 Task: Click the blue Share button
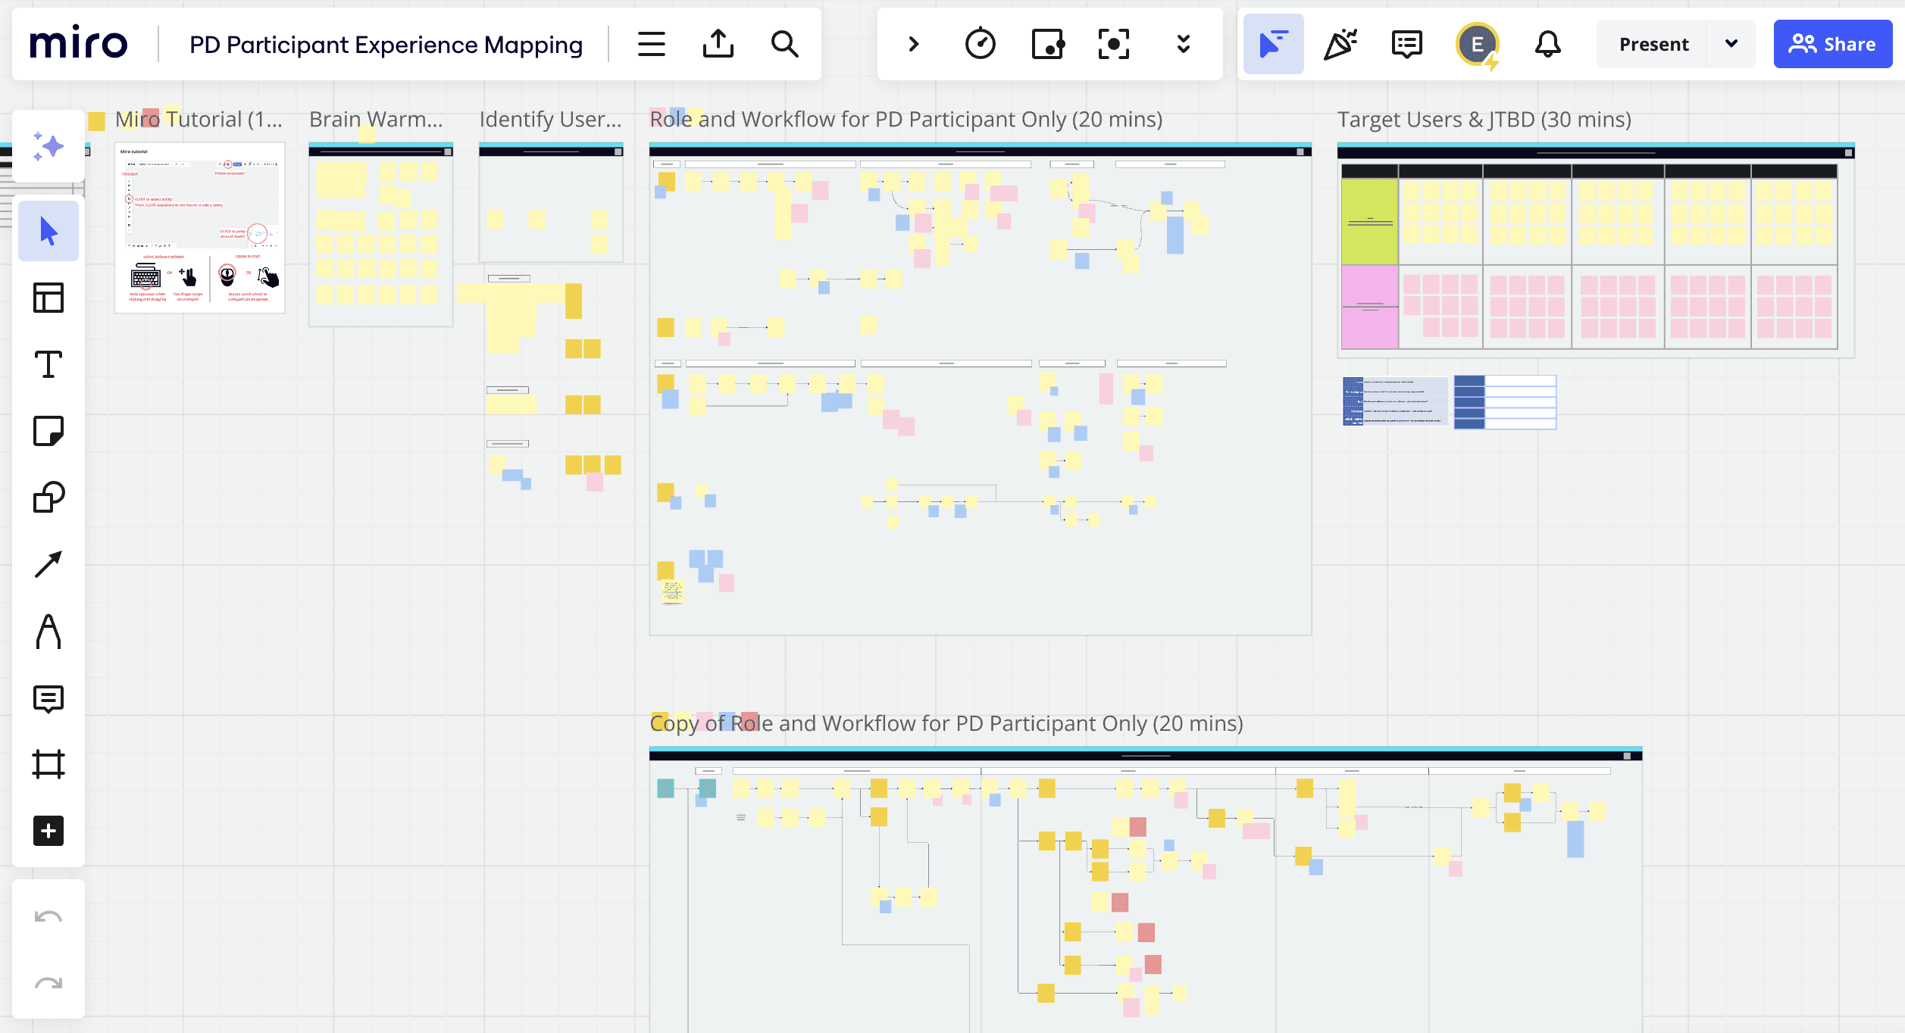click(1831, 44)
